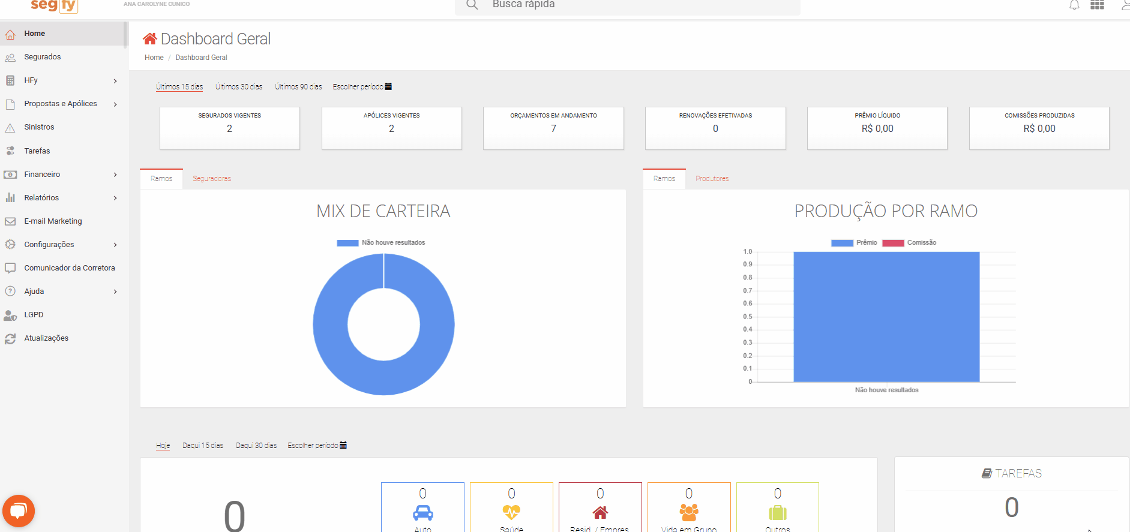Switch to the Seguradoras tab
This screenshot has height=532, width=1130.
[x=212, y=179]
